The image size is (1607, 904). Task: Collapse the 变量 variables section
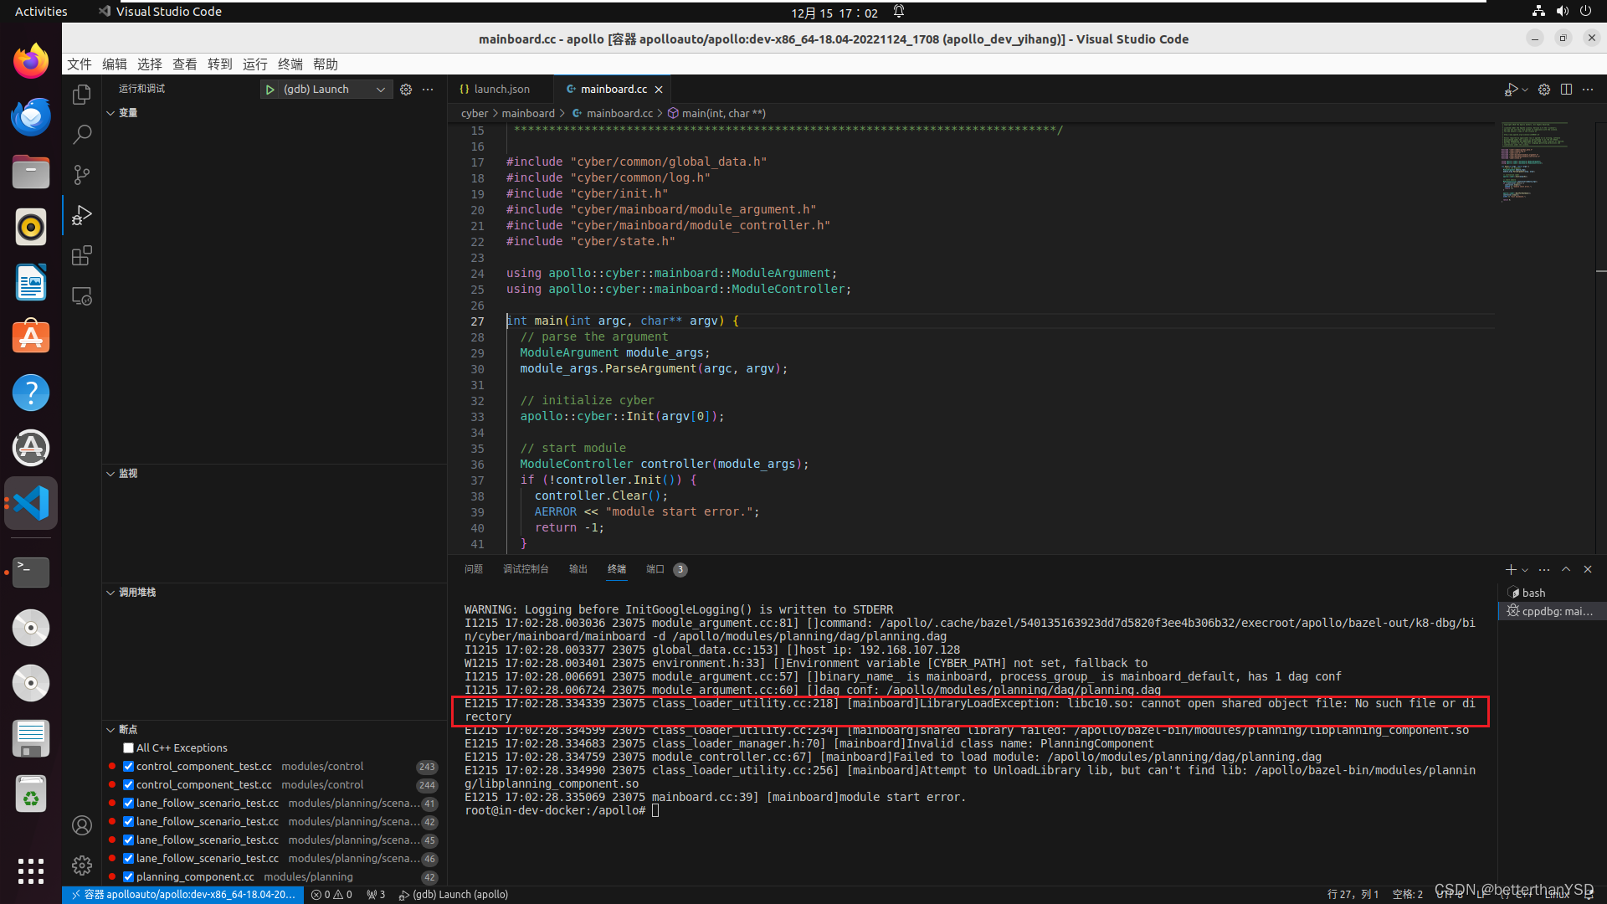click(111, 112)
